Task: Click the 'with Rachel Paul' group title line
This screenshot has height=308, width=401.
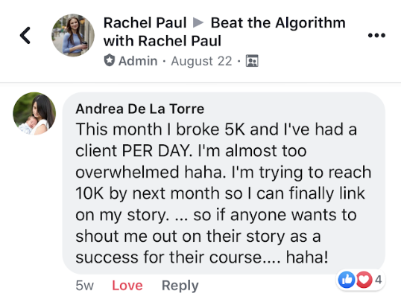Action: tap(162, 41)
